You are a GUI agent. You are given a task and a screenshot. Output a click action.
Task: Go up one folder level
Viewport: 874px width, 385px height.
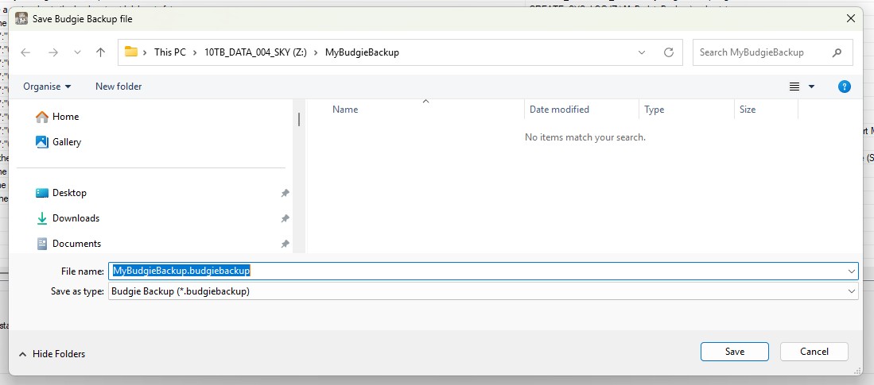click(x=100, y=52)
